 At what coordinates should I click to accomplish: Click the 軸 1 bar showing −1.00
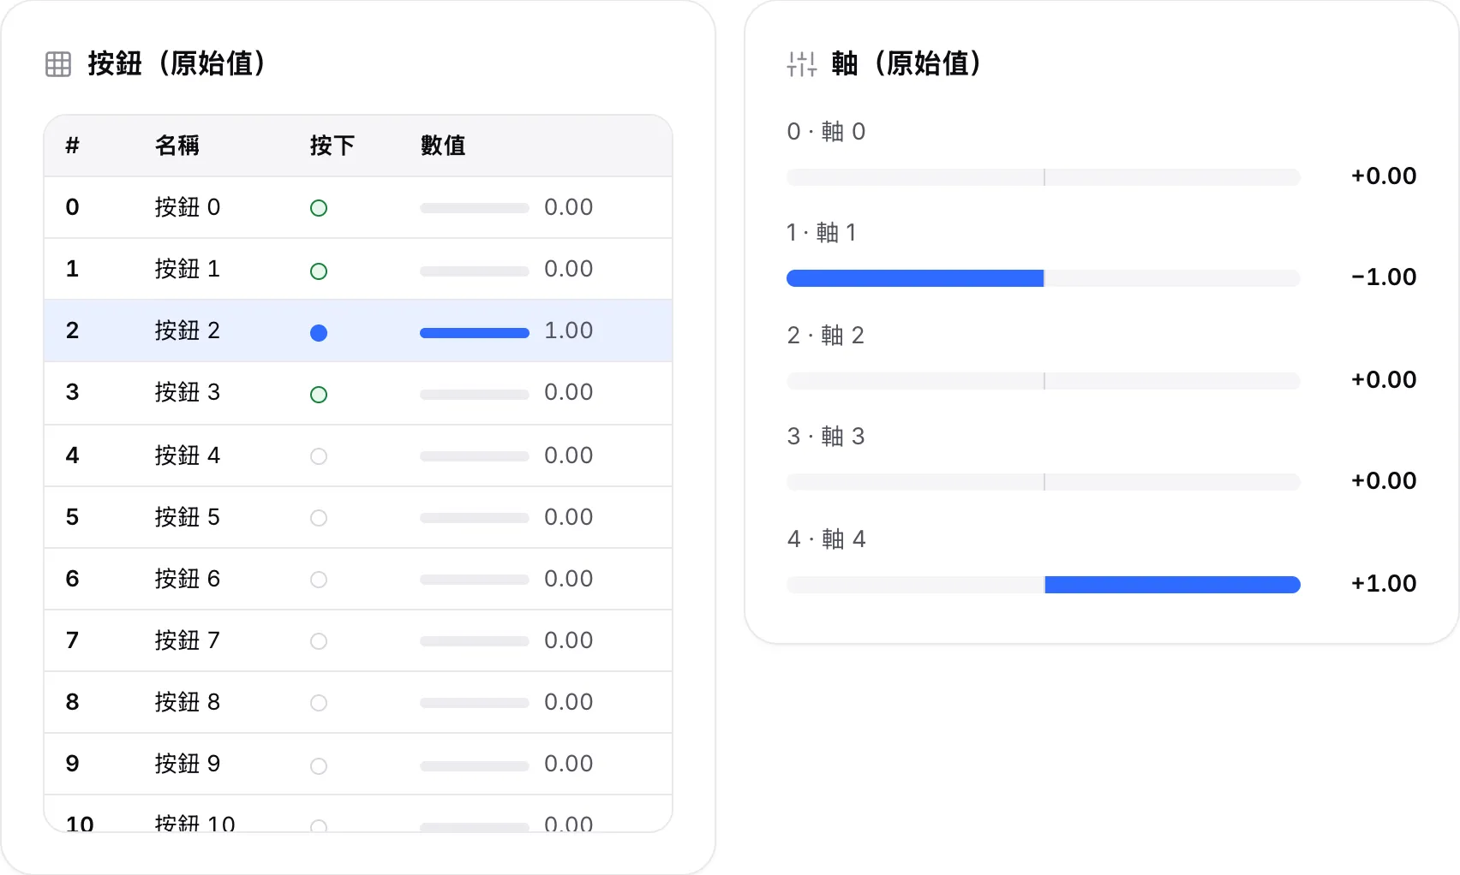1044,278
